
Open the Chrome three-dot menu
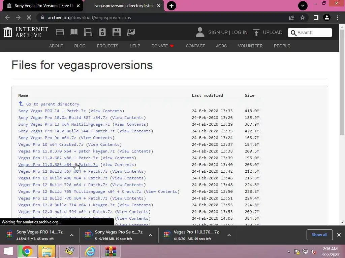click(338, 17)
